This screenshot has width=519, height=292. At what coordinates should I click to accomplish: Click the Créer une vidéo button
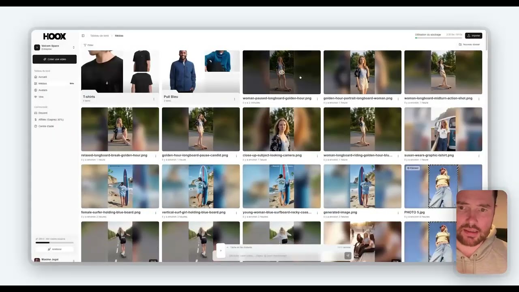[54, 59]
